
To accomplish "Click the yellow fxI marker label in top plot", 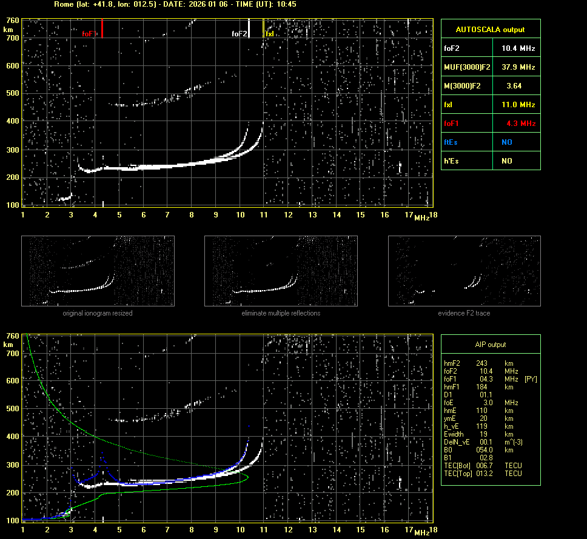I will click(x=270, y=35).
